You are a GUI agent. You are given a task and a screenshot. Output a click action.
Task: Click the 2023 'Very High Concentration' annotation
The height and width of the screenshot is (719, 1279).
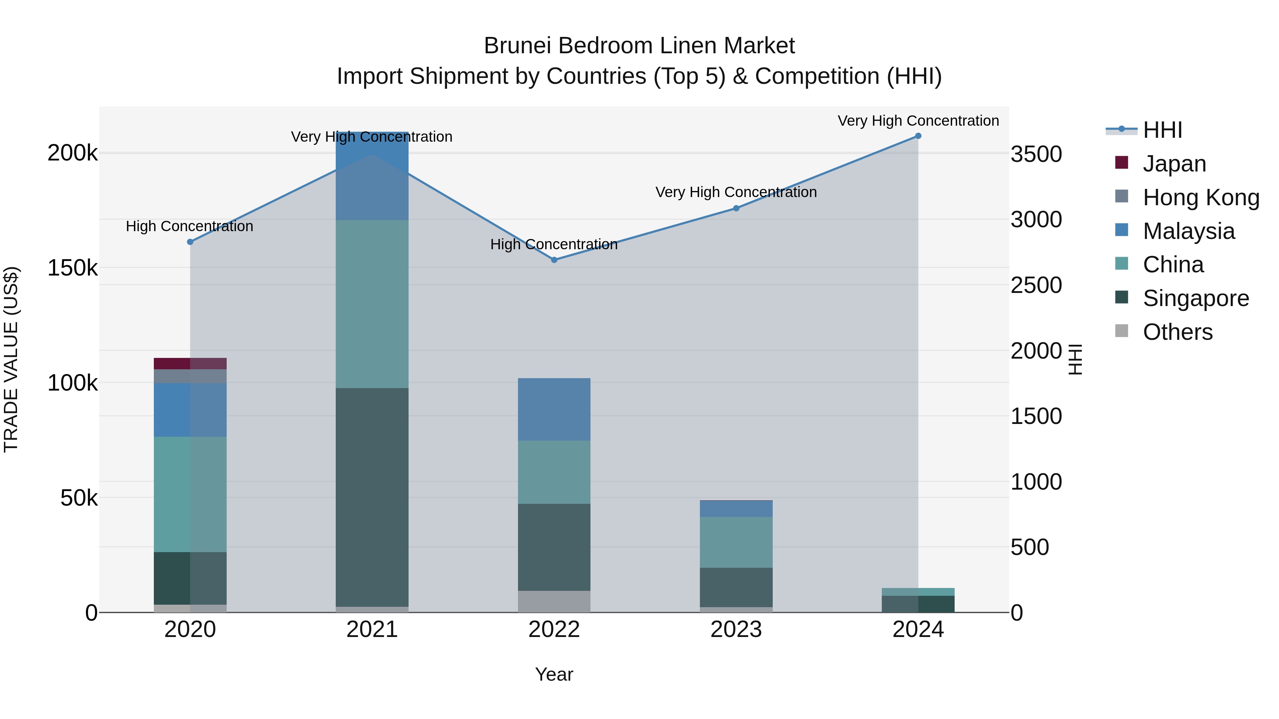click(736, 192)
